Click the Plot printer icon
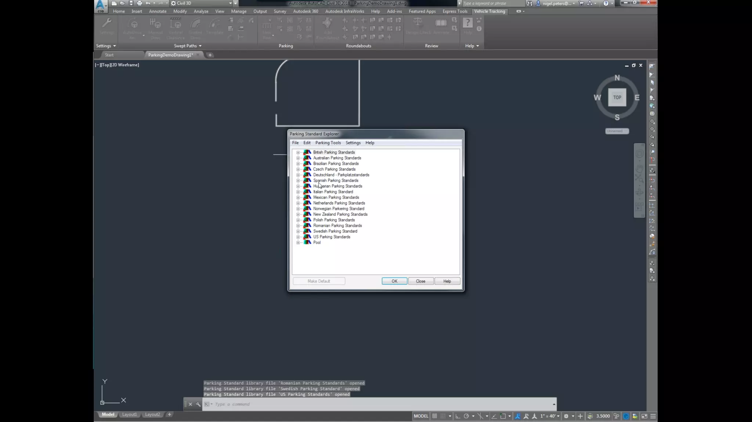This screenshot has width=752, height=422. (x=140, y=3)
